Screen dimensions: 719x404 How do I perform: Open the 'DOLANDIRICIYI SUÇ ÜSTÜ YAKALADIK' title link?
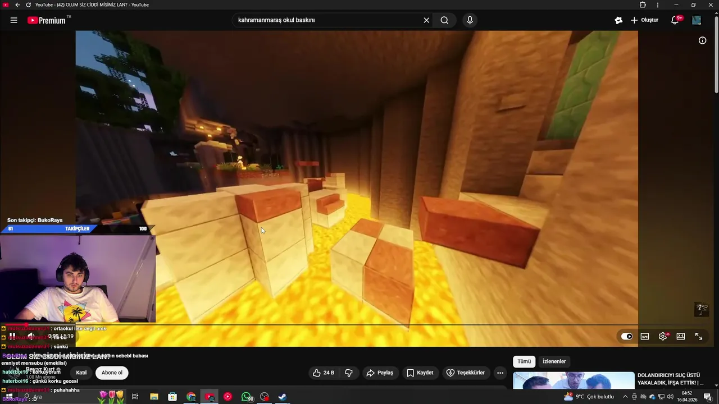[x=671, y=379]
